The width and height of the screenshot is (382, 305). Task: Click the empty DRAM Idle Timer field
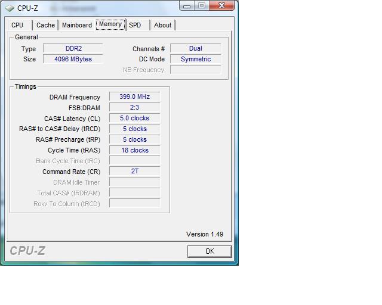[135, 182]
